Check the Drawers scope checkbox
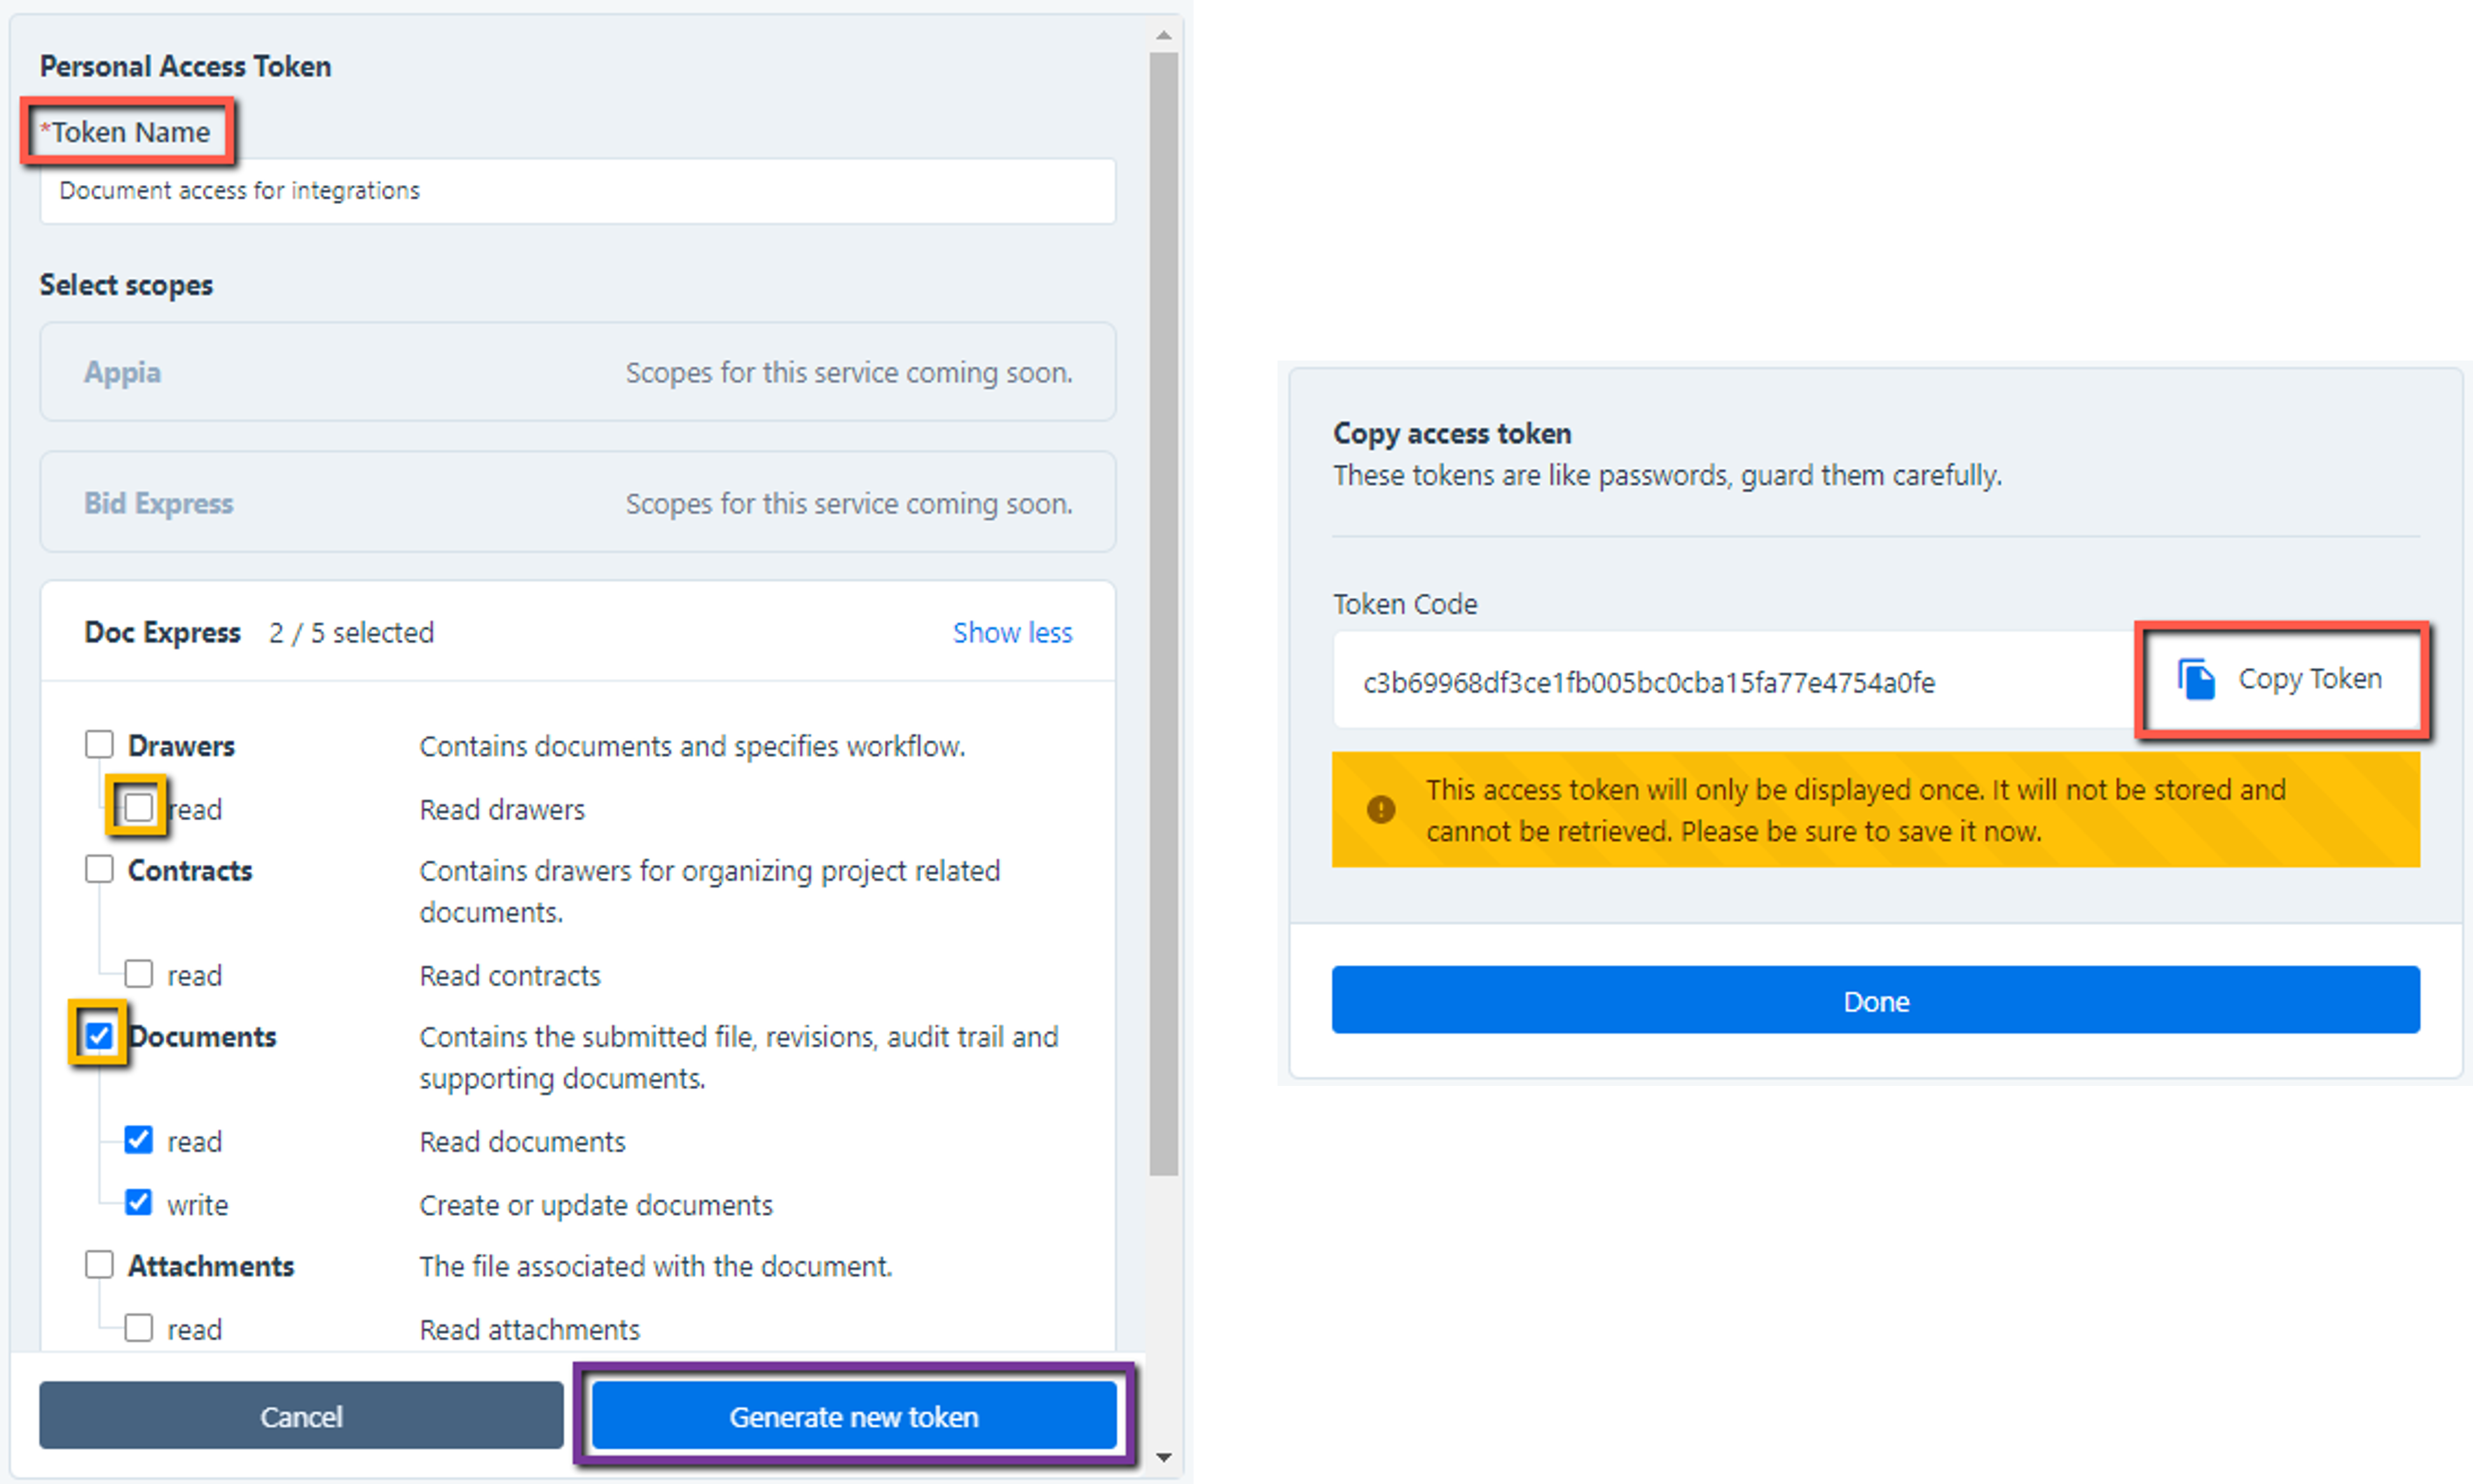The width and height of the screenshot is (2473, 1484). point(99,744)
